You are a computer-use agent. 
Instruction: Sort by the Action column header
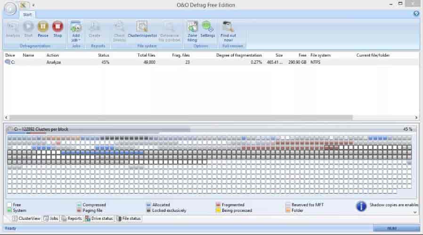coord(52,55)
